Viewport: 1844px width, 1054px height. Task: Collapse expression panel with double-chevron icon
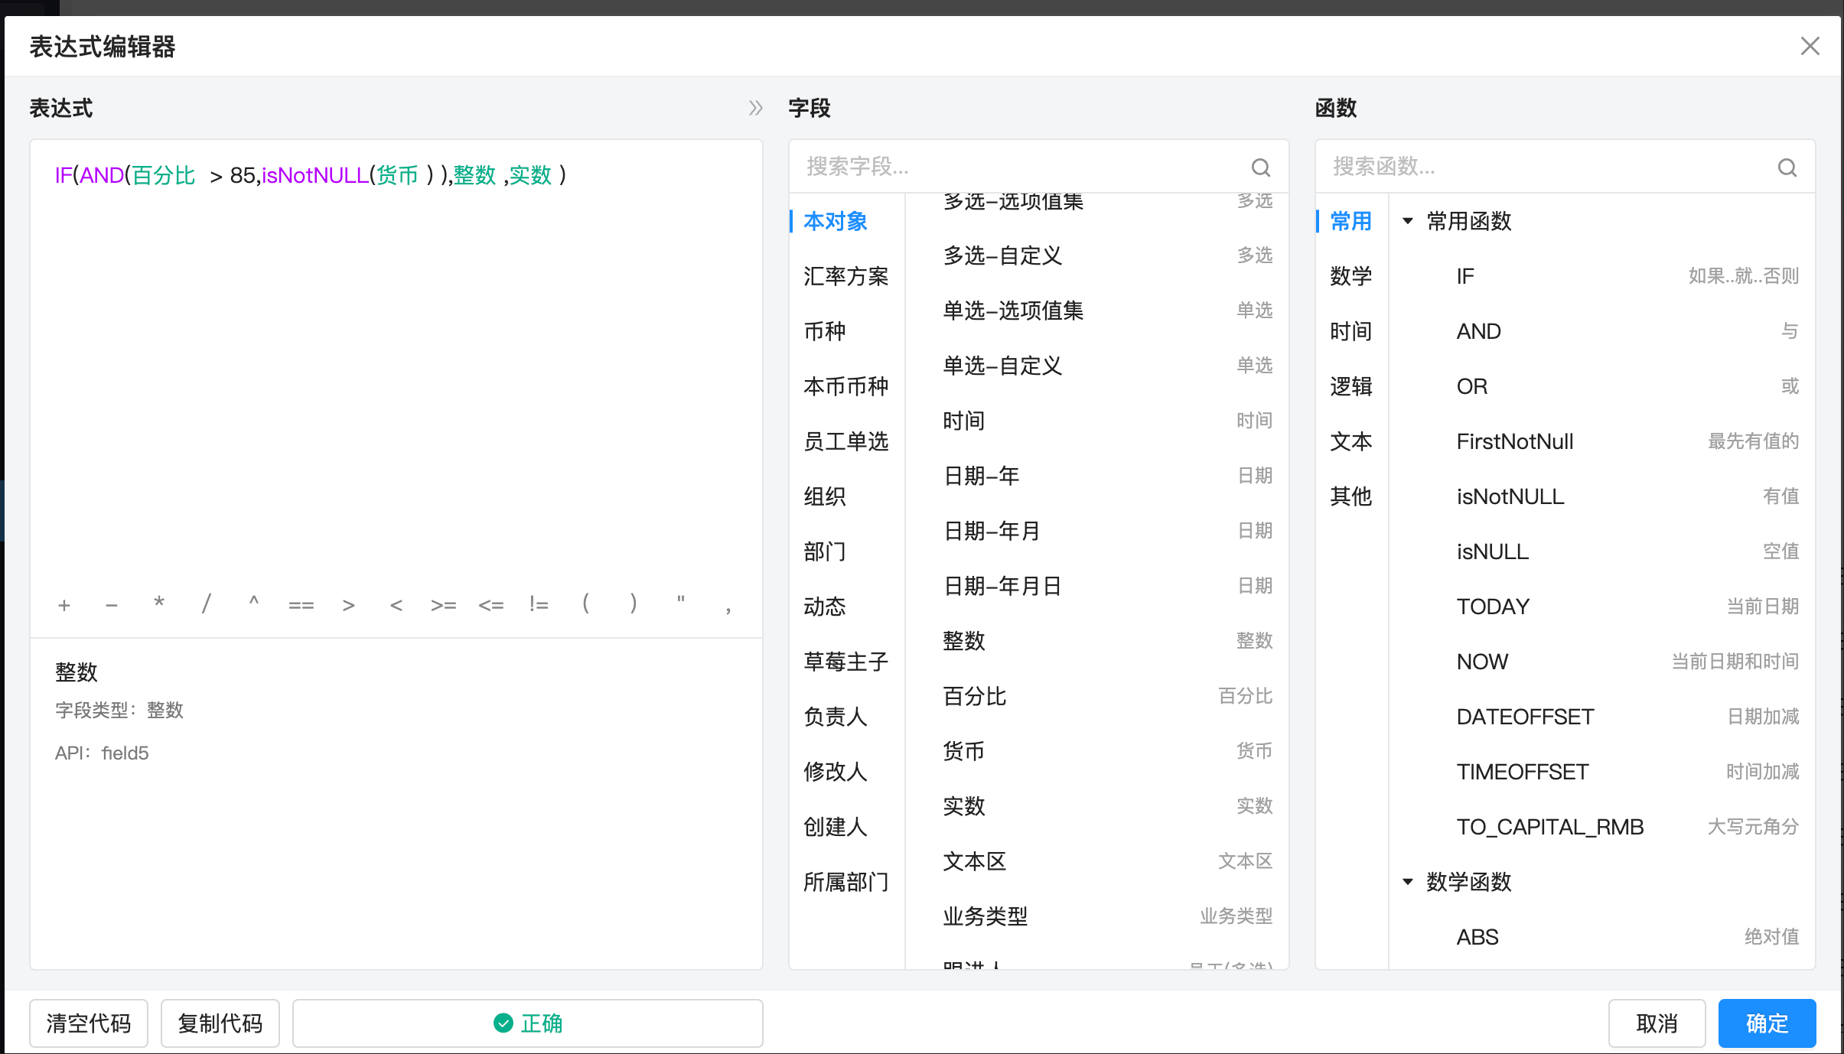(x=755, y=108)
